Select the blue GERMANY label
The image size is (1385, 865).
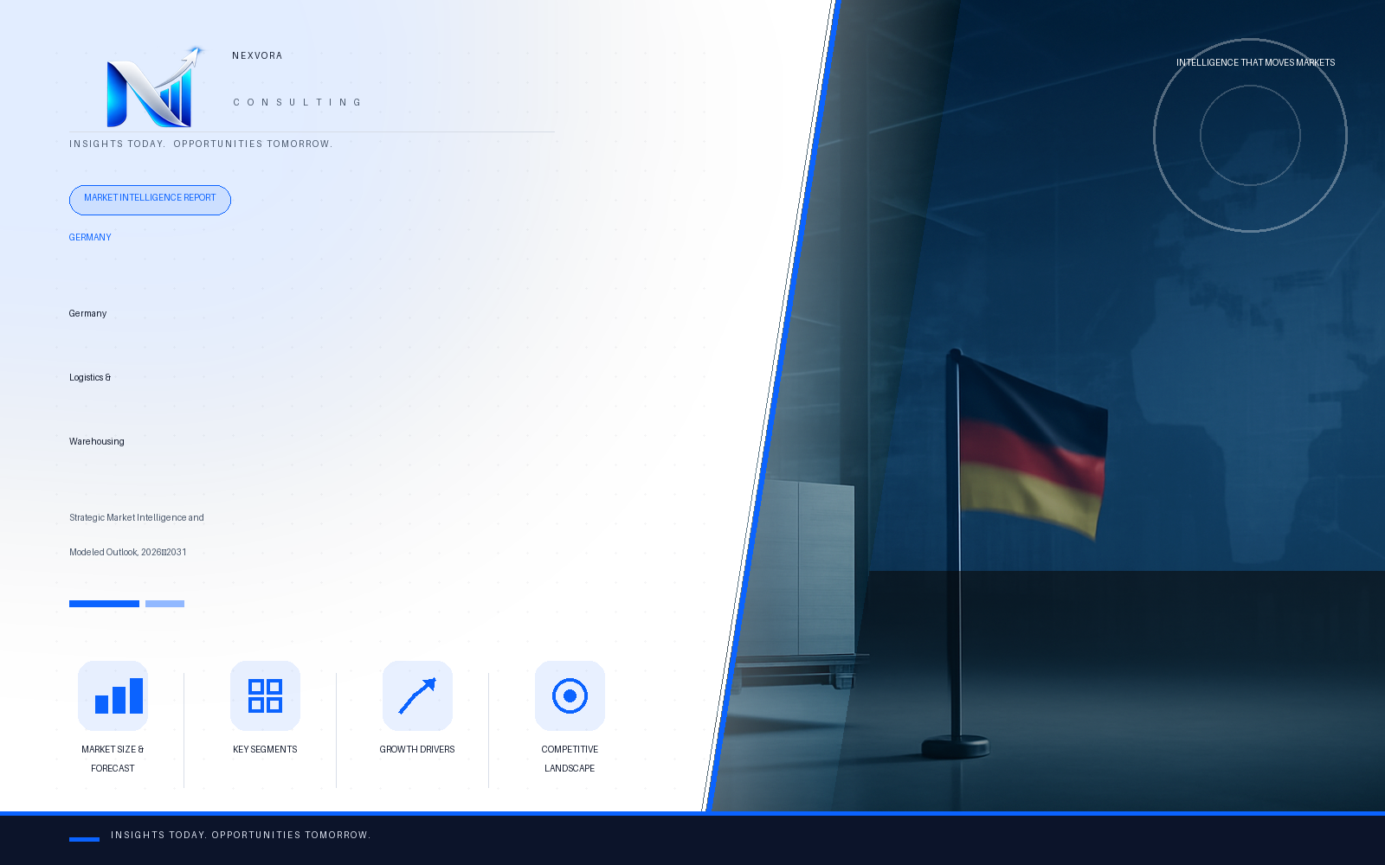[90, 237]
